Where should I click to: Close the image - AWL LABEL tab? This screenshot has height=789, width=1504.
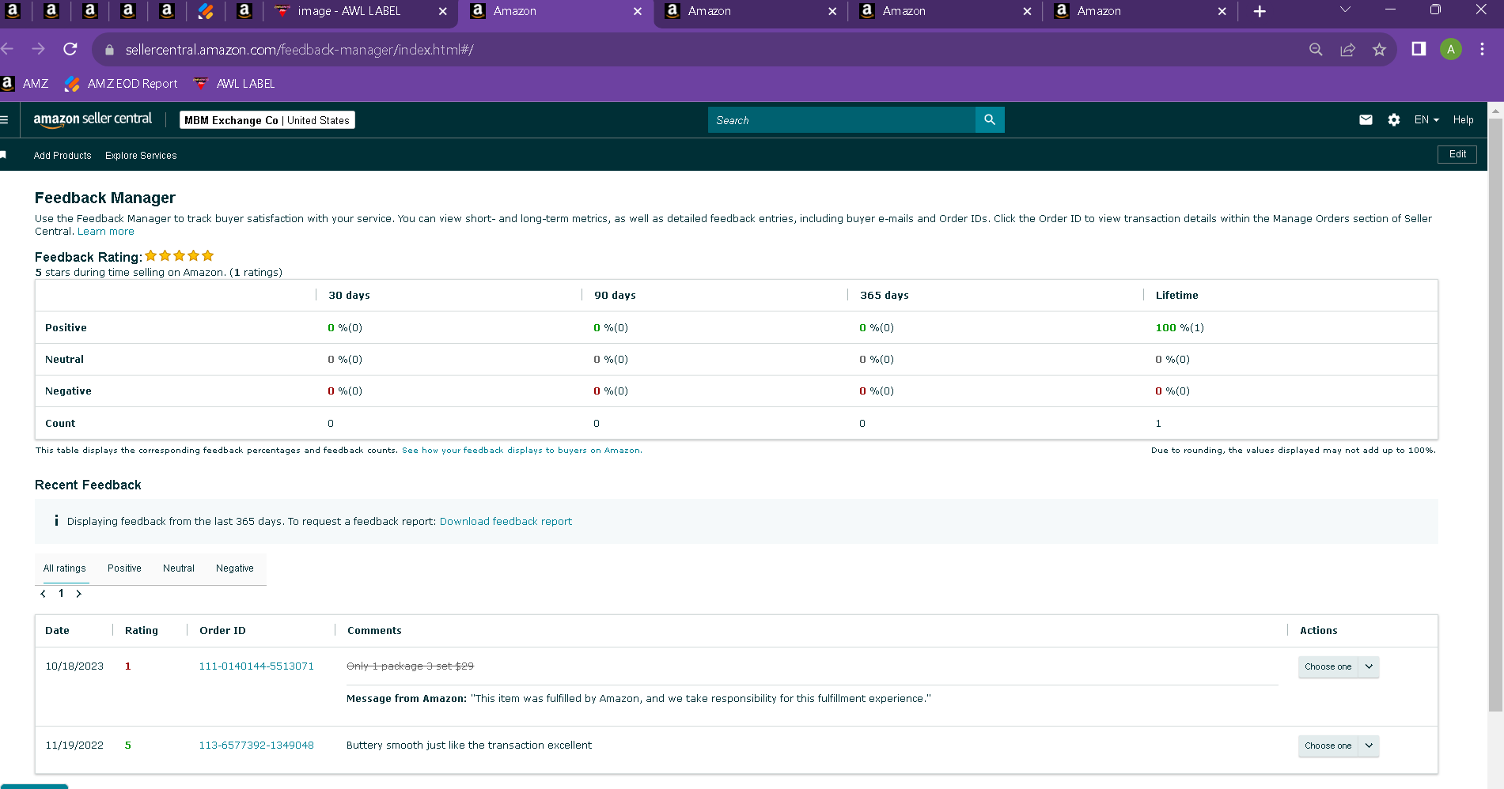[442, 11]
